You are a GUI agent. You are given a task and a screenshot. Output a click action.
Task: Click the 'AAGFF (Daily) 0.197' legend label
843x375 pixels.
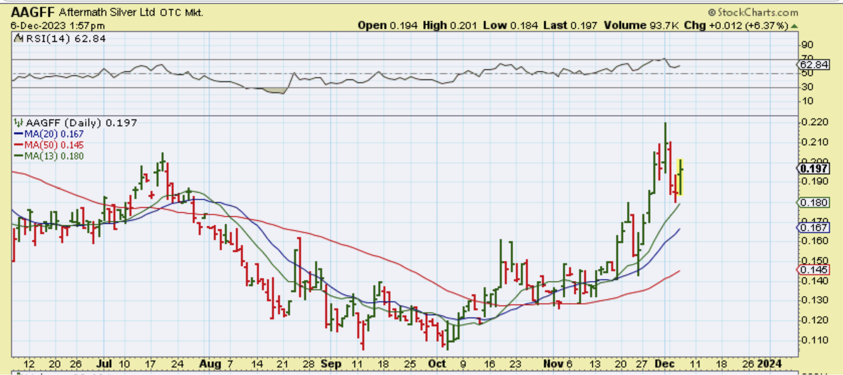point(82,122)
